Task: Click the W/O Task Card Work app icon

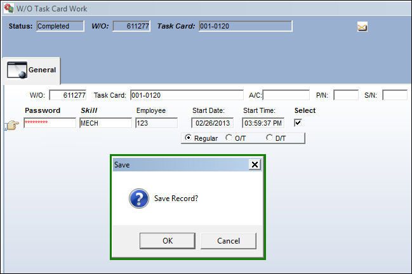Action: point(9,8)
